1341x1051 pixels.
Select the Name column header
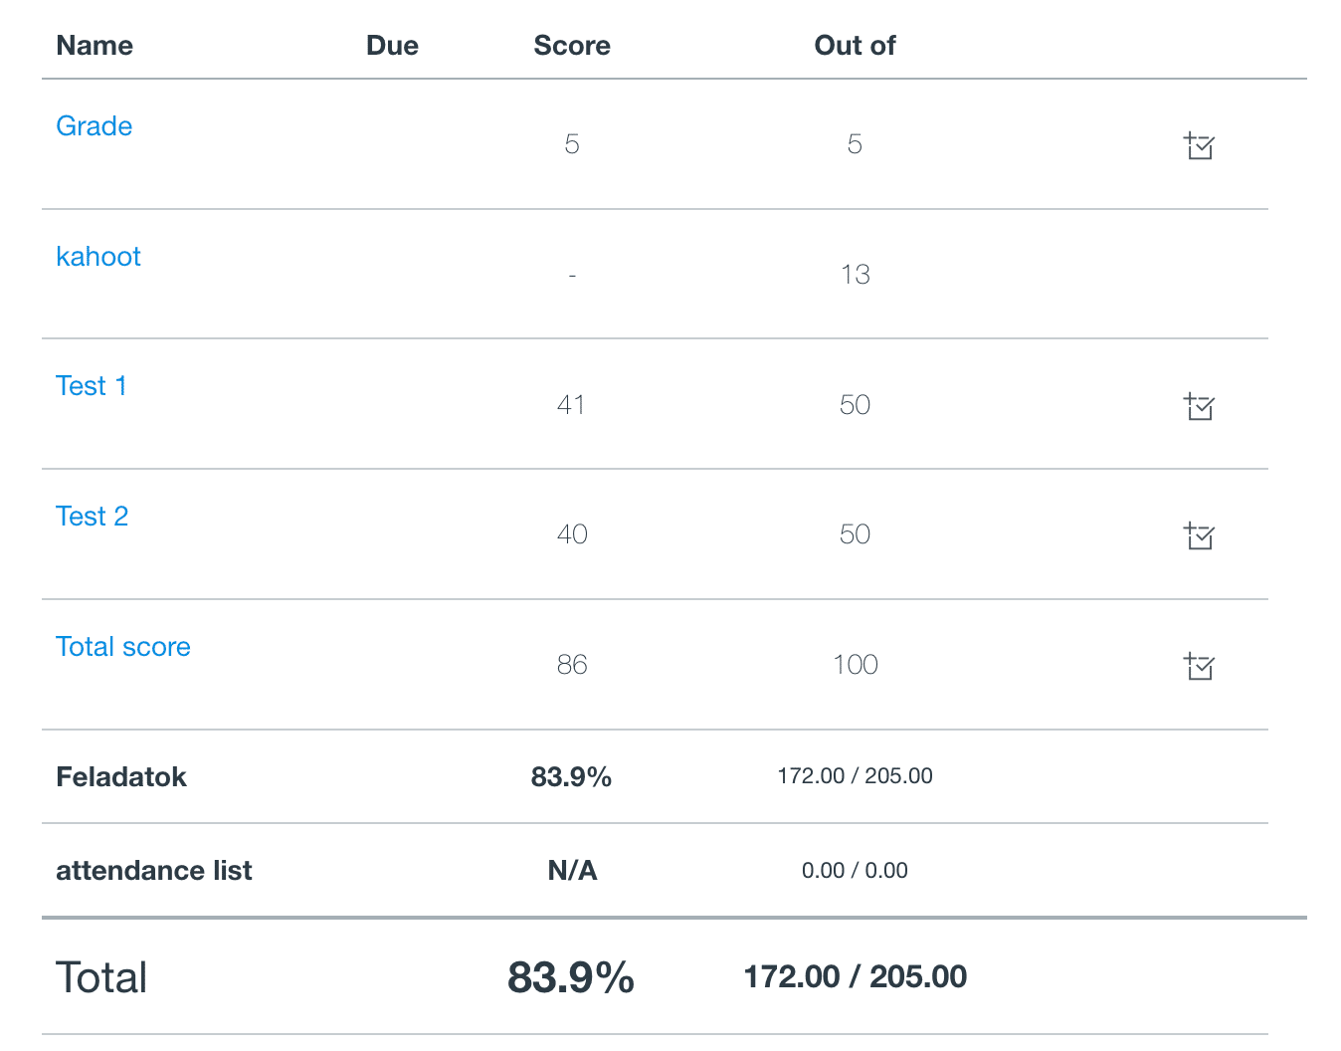pos(95,46)
